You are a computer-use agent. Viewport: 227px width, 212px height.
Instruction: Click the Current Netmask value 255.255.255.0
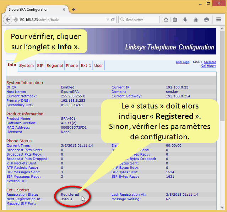coord(73,96)
